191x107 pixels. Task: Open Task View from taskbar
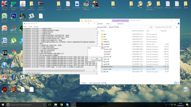(50, 105)
